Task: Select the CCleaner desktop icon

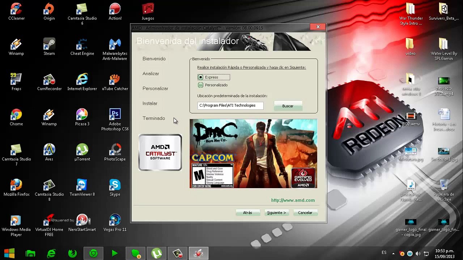Action: [16, 12]
